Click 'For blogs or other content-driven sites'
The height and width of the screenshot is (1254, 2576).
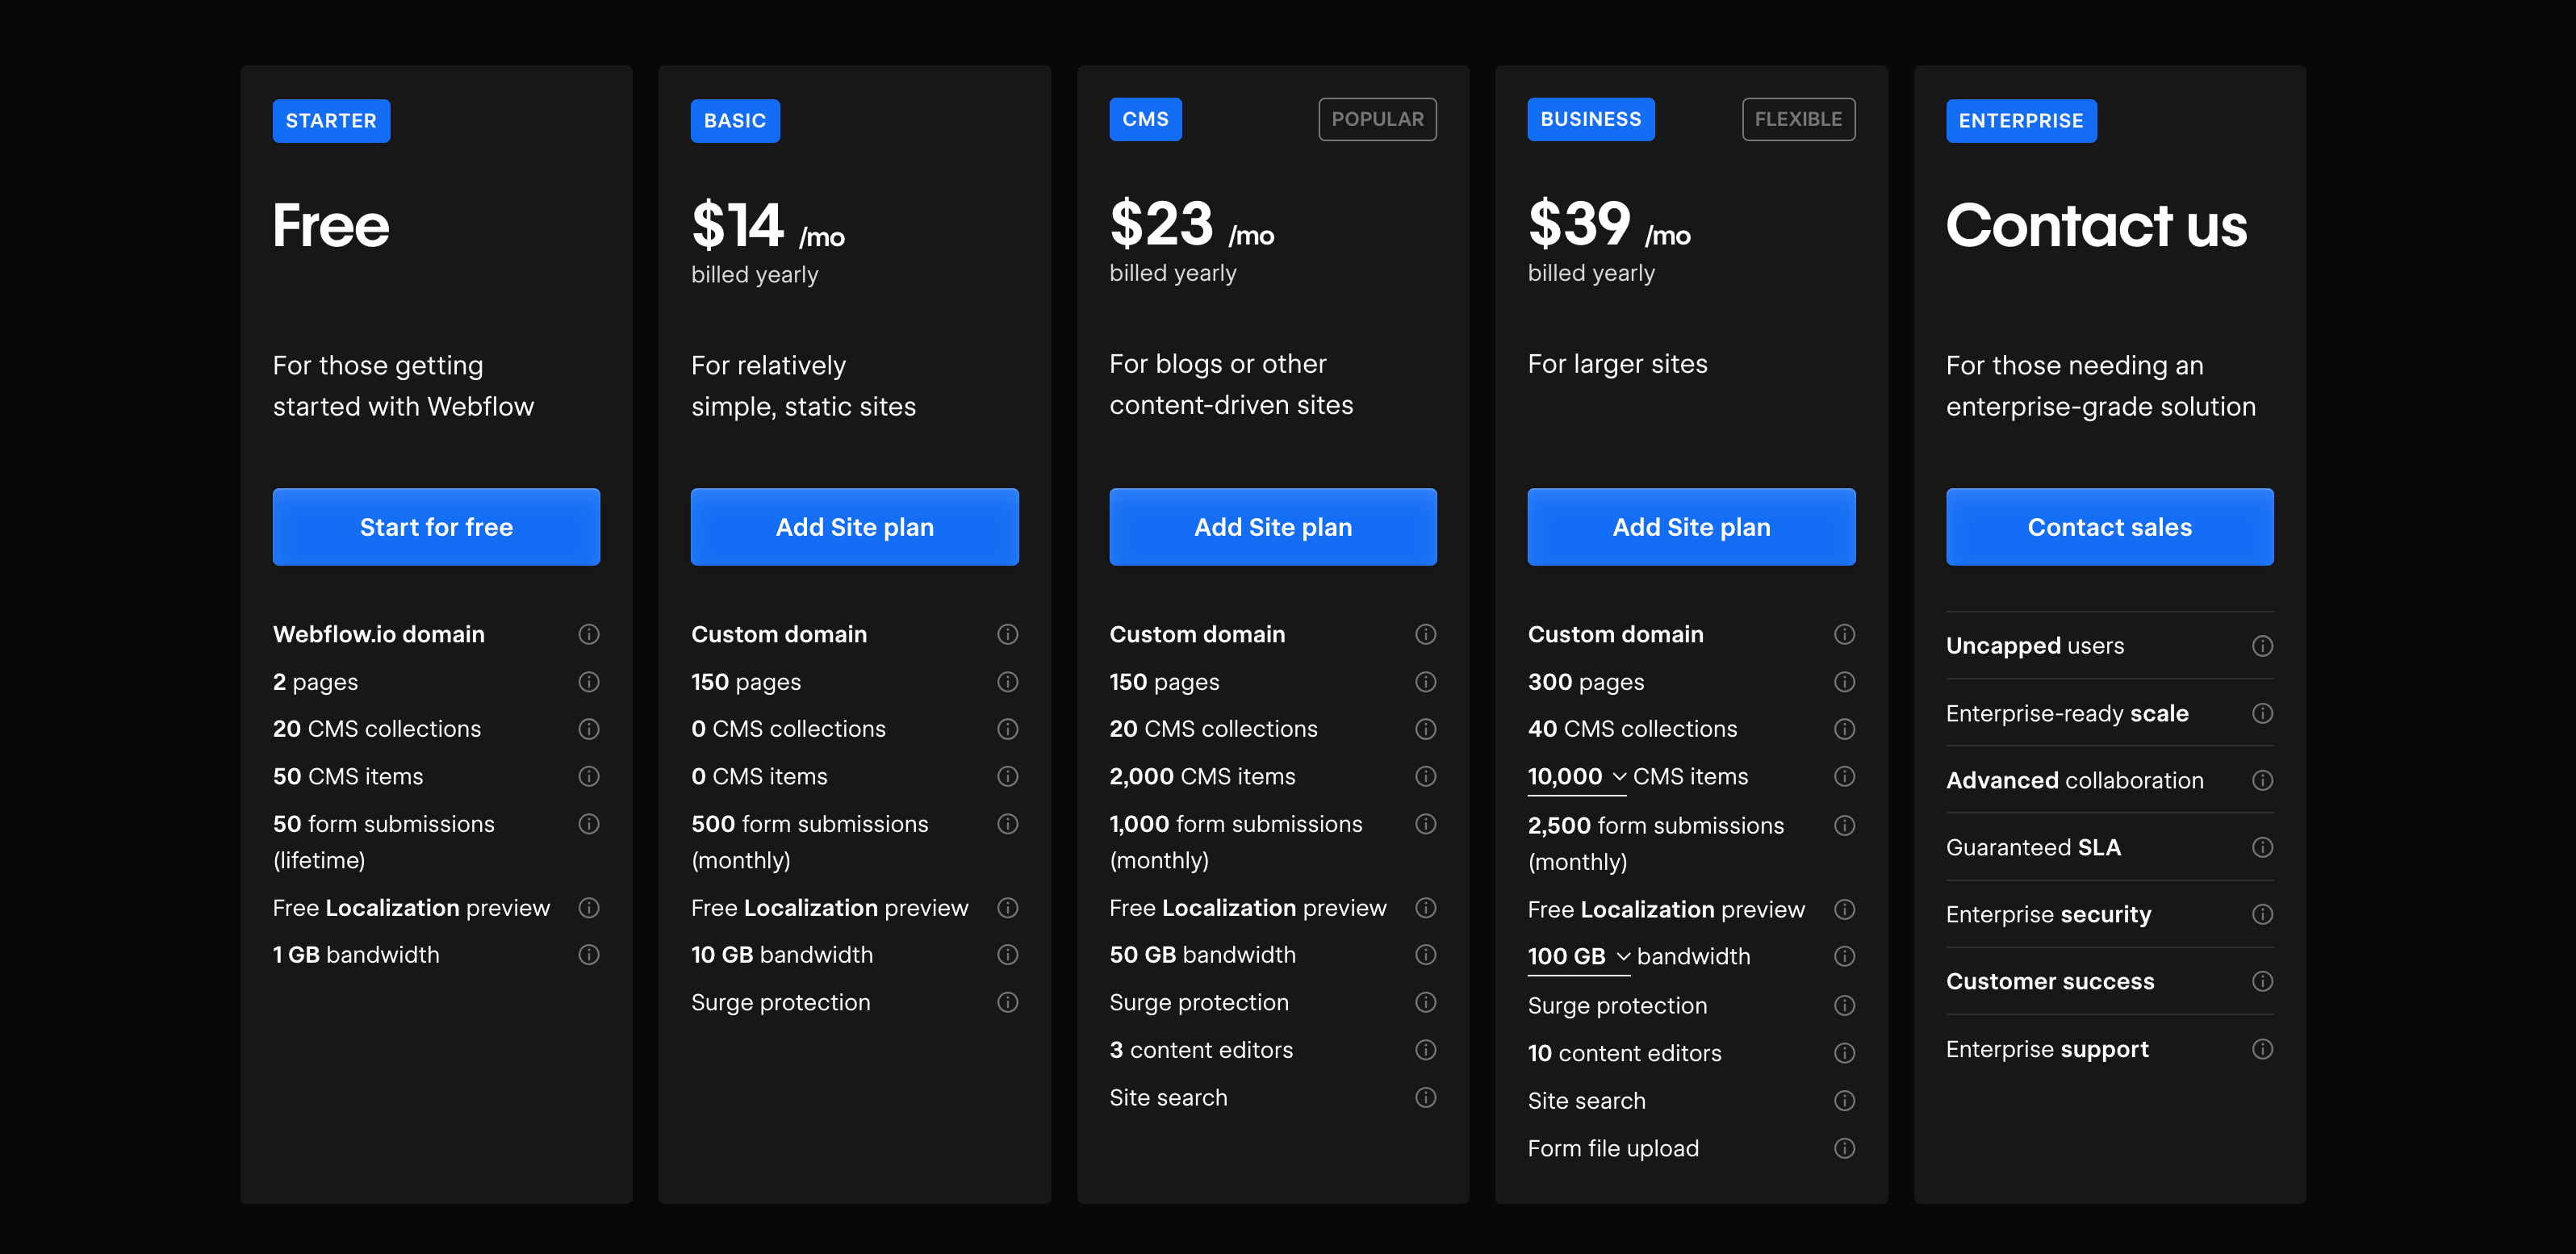1231,385
